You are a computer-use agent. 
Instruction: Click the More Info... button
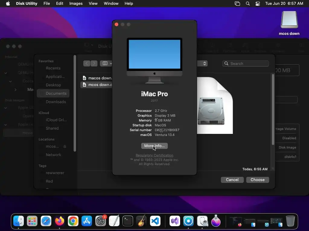click(x=154, y=146)
